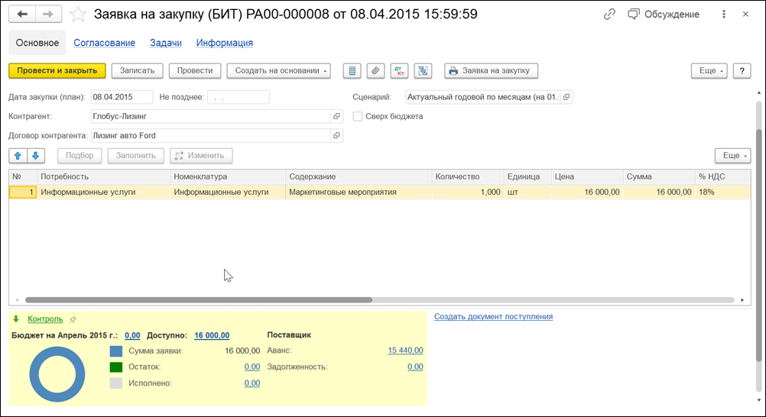Viewport: 766px width, 417px height.
Task: Click the blue Сумма заявки color swatch
Action: pos(116,351)
